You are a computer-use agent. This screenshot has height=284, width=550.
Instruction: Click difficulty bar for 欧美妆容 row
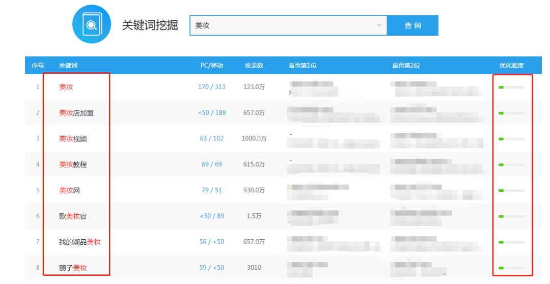pyautogui.click(x=511, y=217)
